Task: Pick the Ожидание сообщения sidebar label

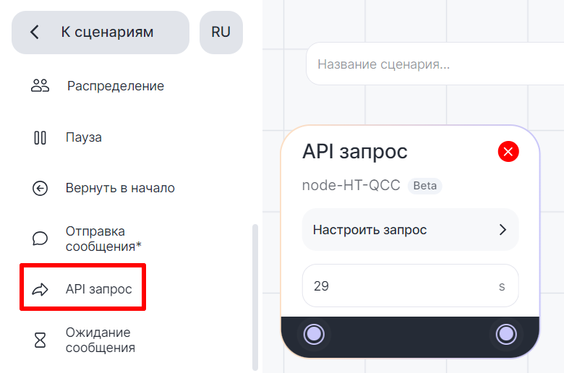Action: click(101, 340)
